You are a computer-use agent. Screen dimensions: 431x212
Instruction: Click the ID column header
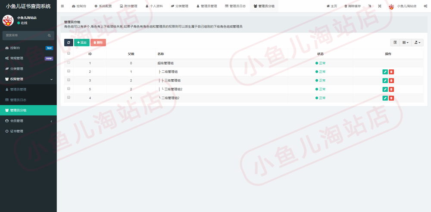[x=90, y=54]
